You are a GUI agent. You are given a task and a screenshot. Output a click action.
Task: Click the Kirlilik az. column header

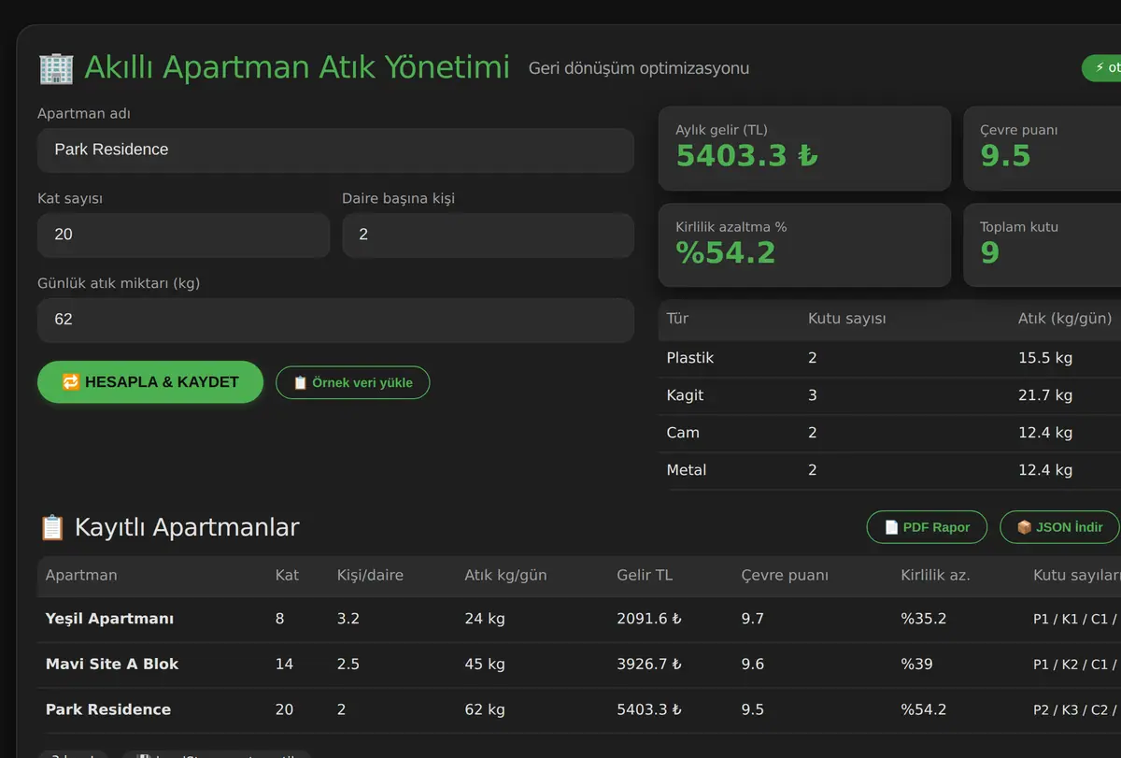pyautogui.click(x=935, y=575)
